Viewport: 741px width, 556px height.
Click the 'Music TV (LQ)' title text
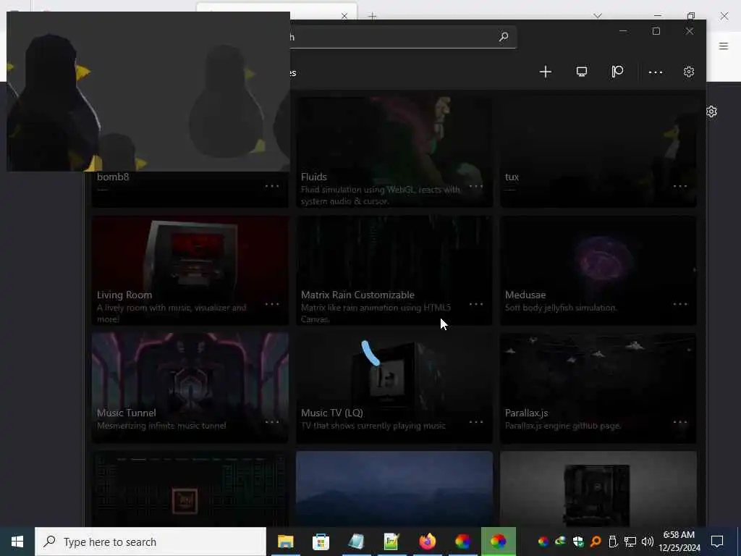coord(332,413)
